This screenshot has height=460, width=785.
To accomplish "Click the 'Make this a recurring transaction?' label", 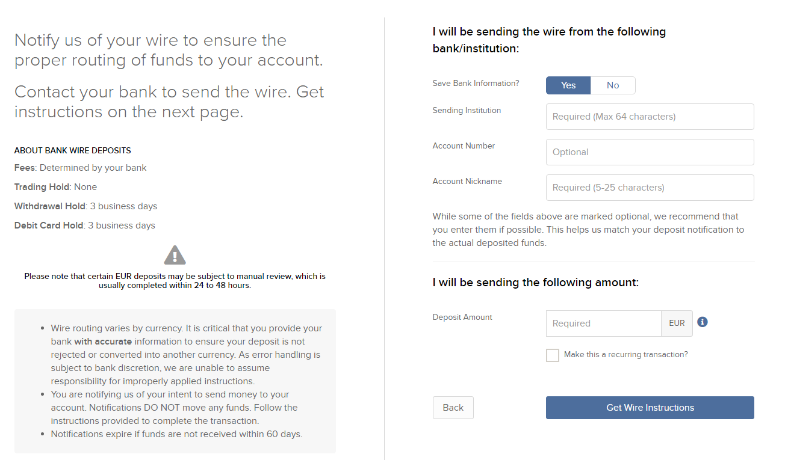I will click(x=625, y=355).
